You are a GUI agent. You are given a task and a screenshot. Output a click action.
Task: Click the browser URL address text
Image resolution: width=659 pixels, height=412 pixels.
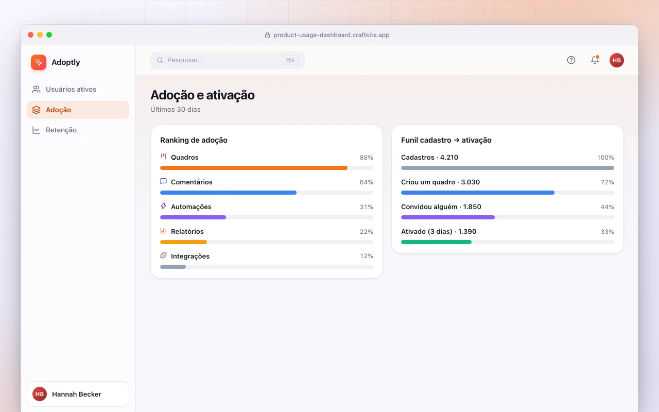pos(331,35)
